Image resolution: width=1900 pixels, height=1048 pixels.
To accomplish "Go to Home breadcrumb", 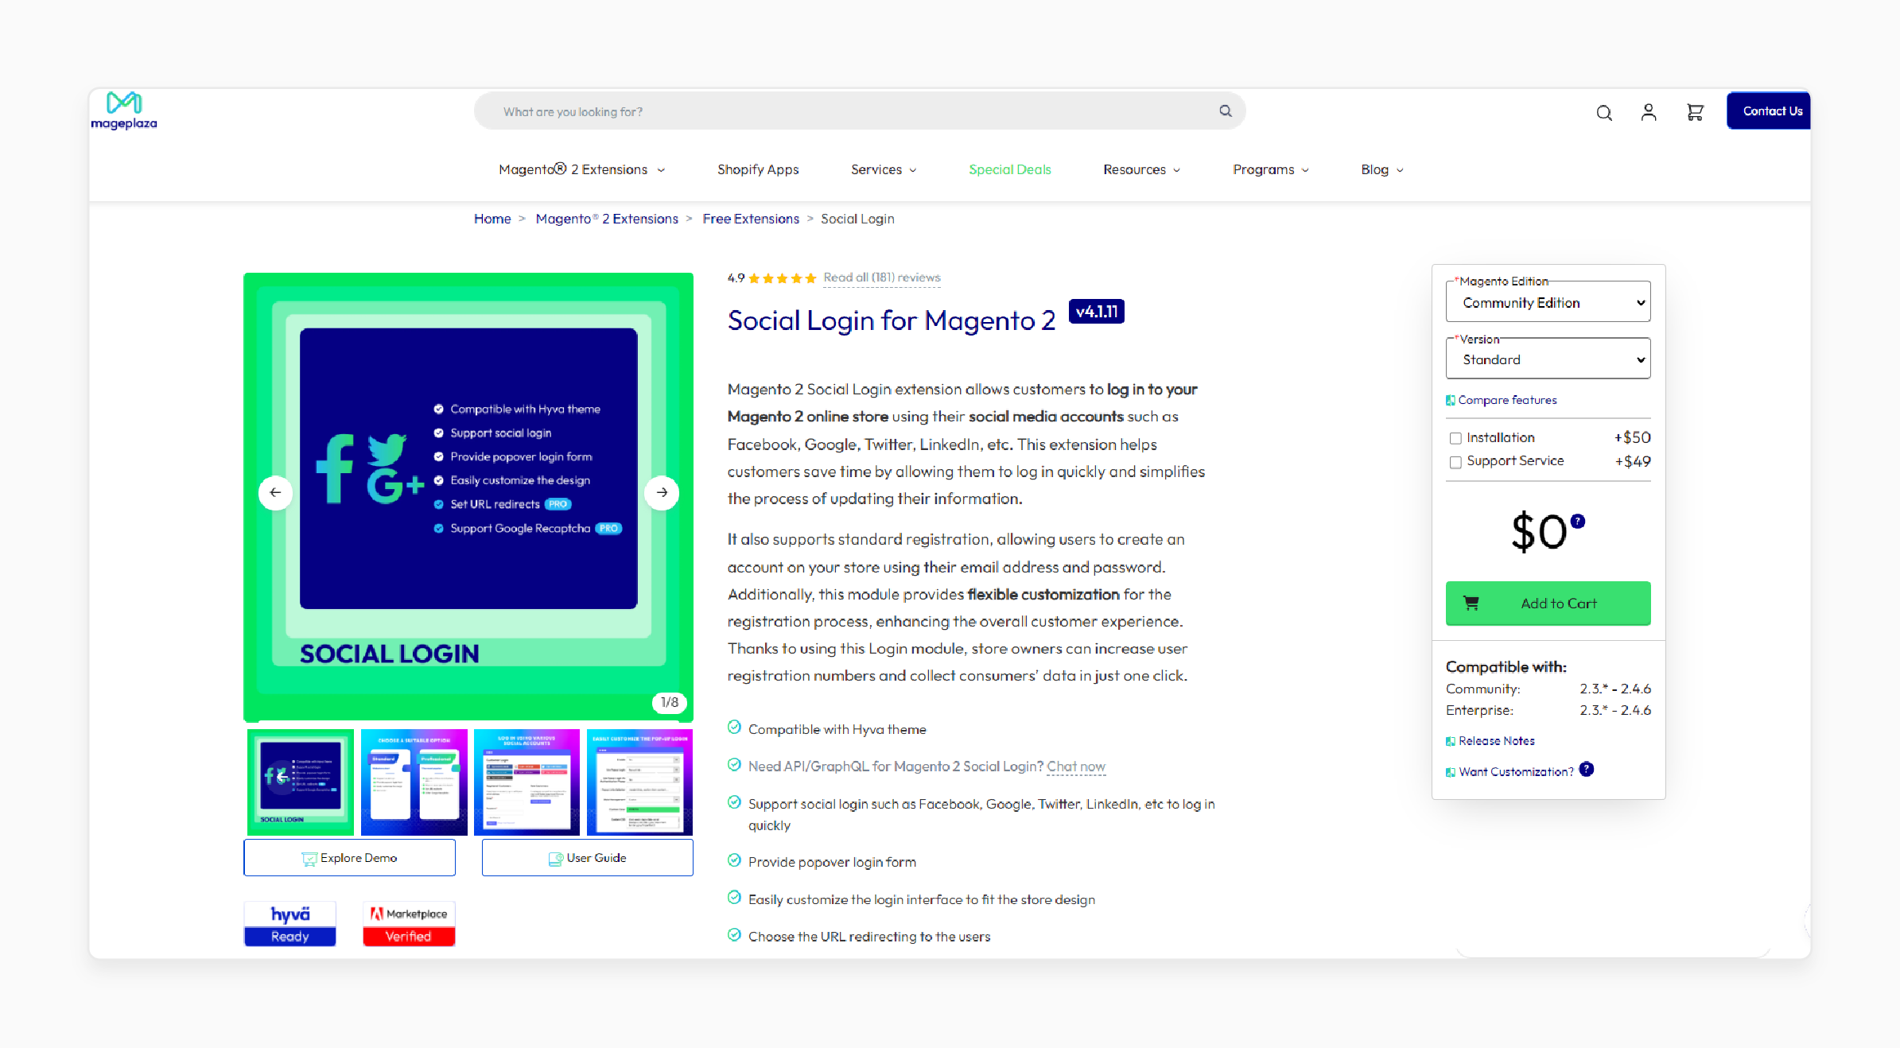I will tap(492, 219).
